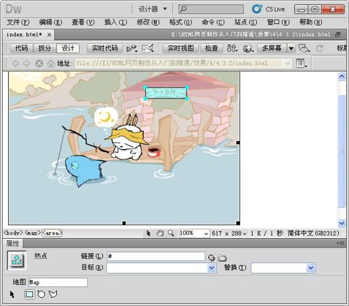349x306 pixels.
Task: Toggle Inspect mode (检查)
Action: pyautogui.click(x=211, y=48)
